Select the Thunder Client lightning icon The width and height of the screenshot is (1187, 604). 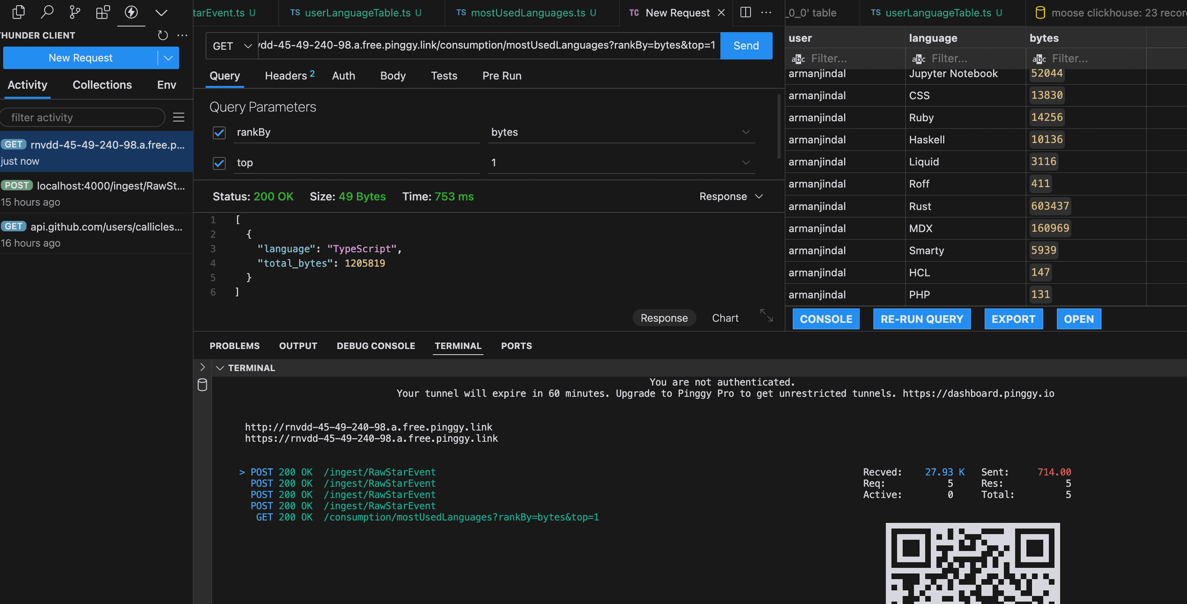click(x=132, y=12)
